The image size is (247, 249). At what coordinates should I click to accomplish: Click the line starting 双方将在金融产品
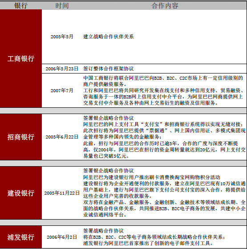[x=164, y=202]
